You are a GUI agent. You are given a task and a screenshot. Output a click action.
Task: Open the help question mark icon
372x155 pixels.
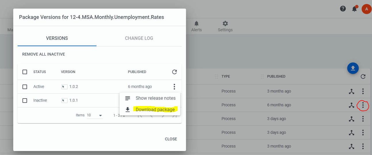click(343, 9)
